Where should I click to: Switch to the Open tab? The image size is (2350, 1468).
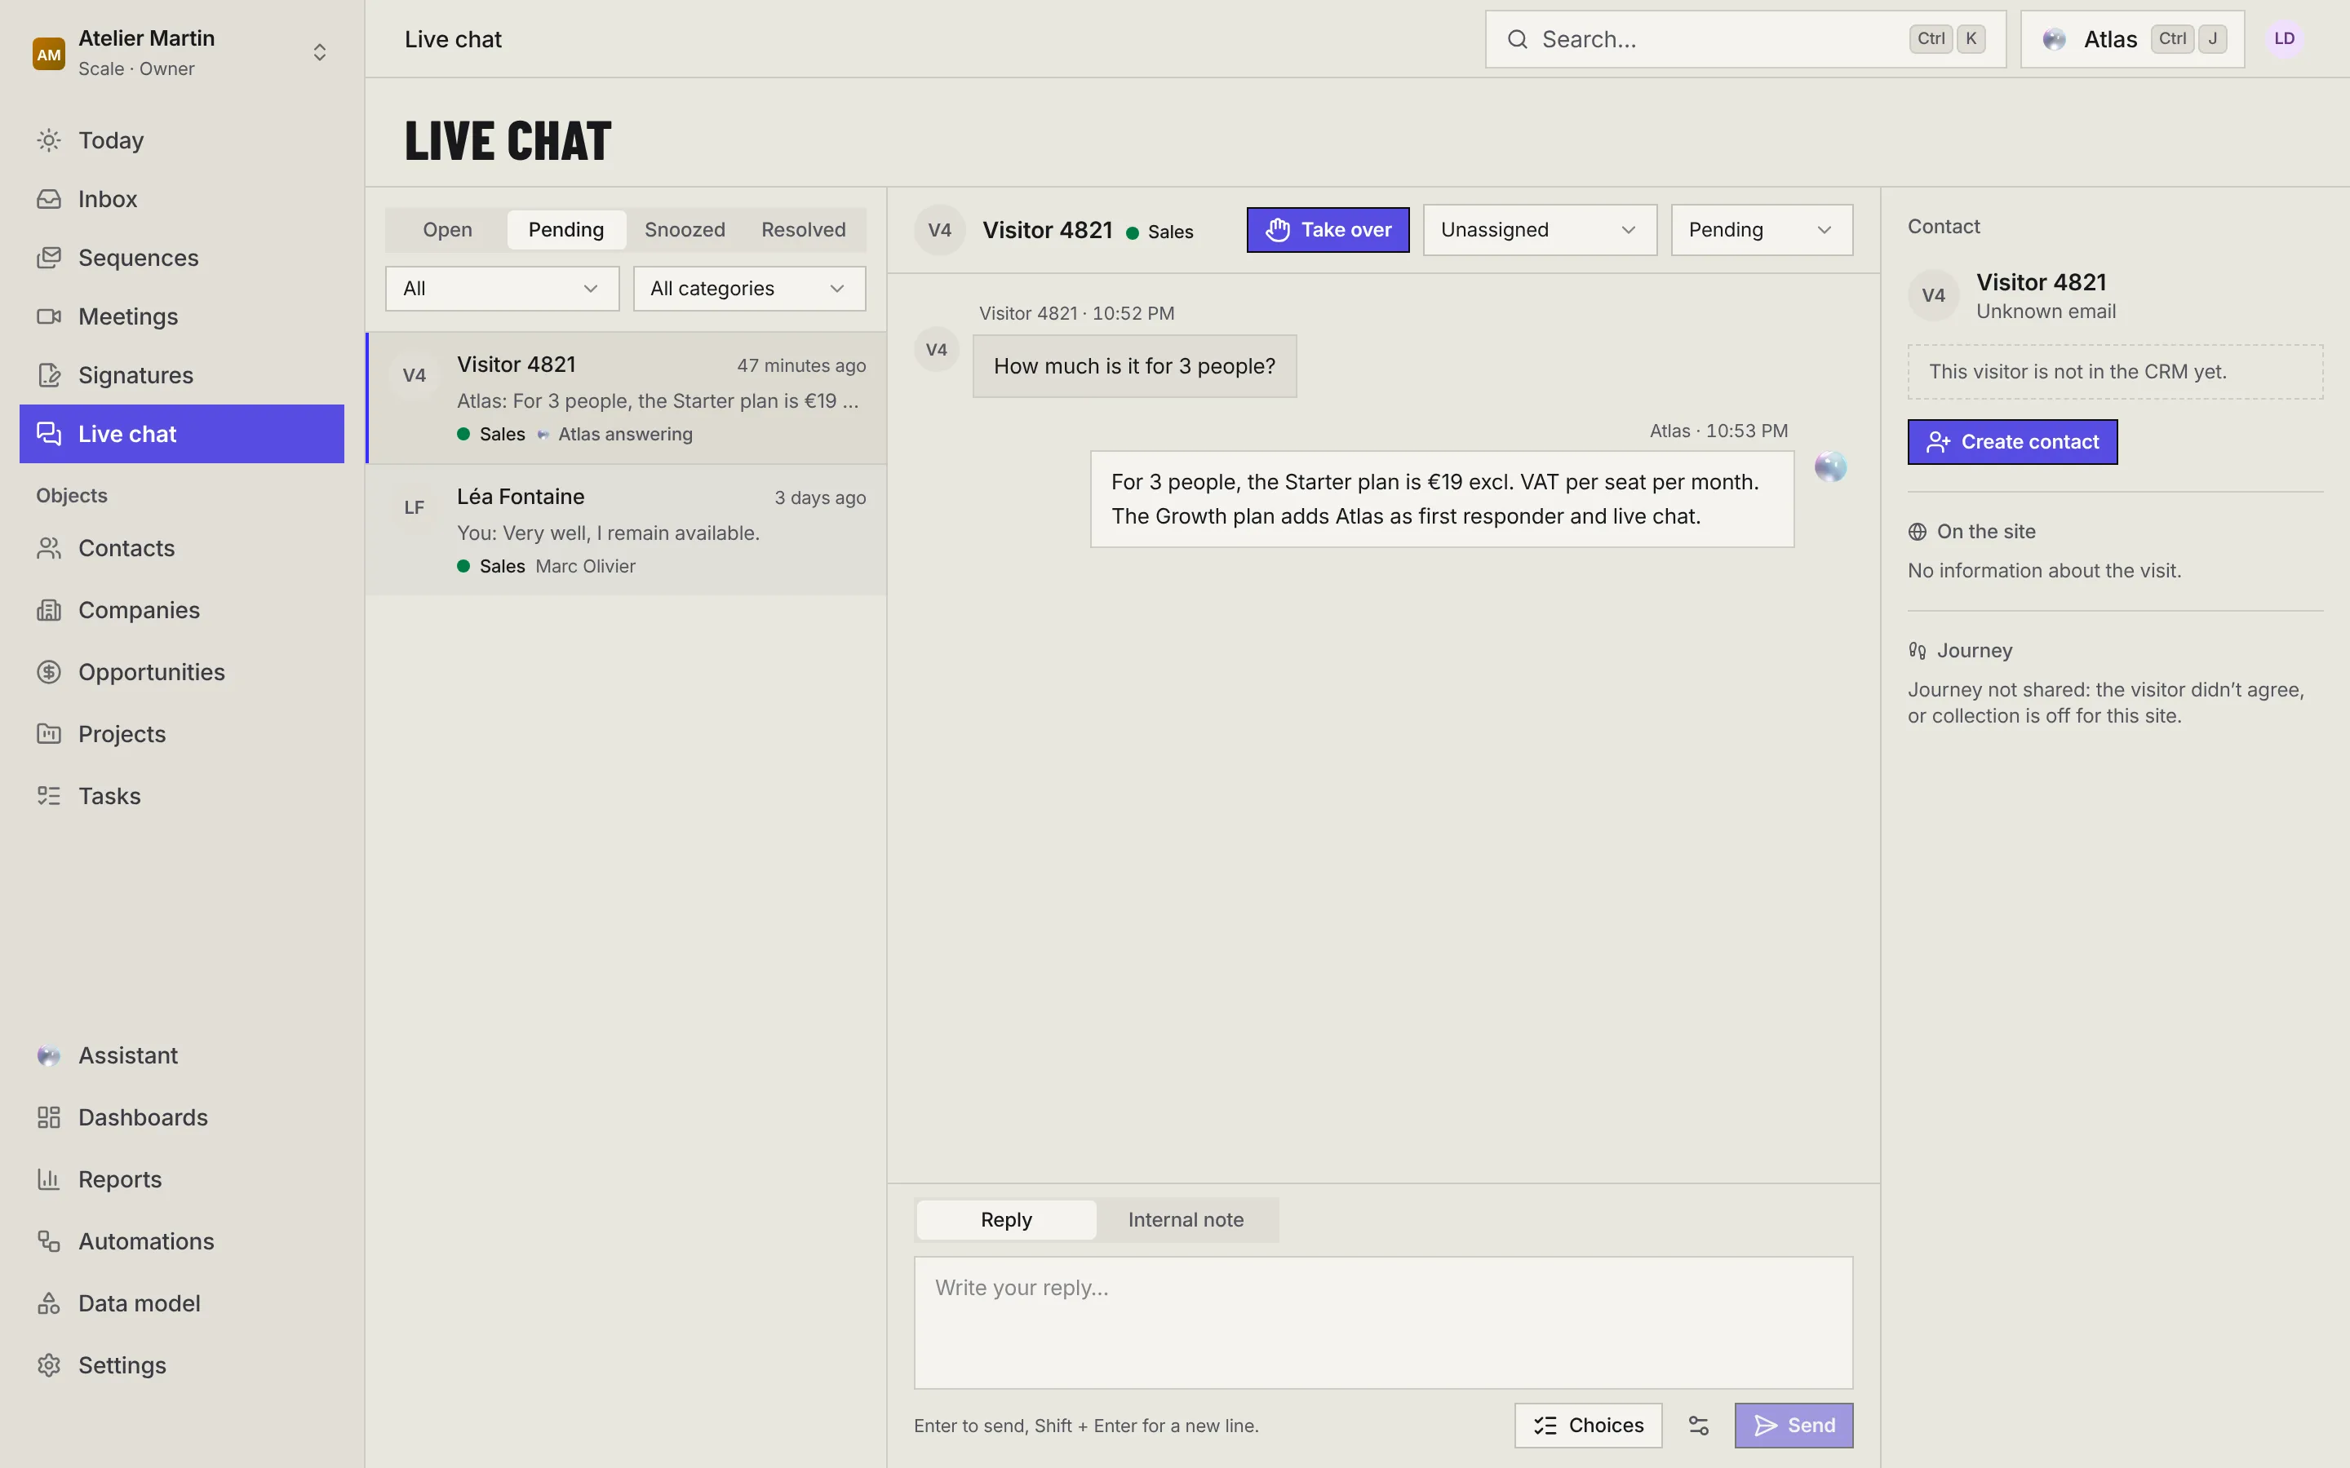tap(446, 230)
